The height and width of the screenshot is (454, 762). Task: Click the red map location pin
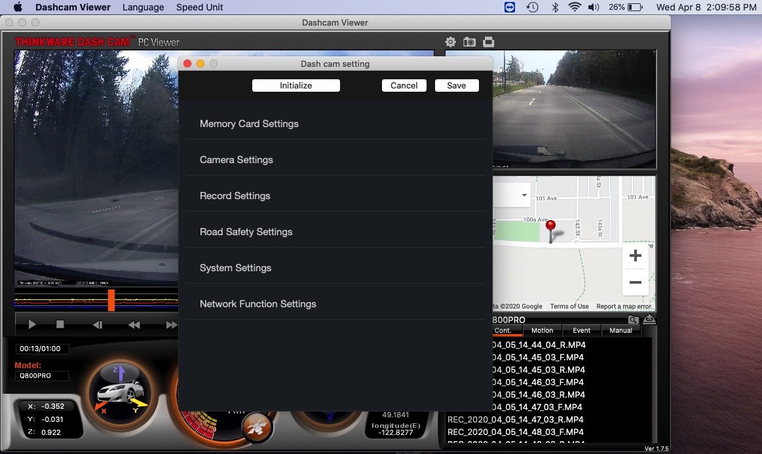tap(550, 231)
